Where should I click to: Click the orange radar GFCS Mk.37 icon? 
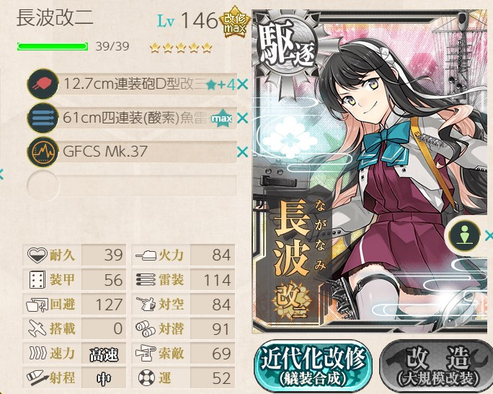pyautogui.click(x=43, y=152)
